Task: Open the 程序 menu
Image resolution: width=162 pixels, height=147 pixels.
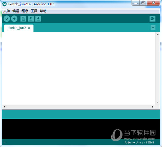Action: click(25, 11)
